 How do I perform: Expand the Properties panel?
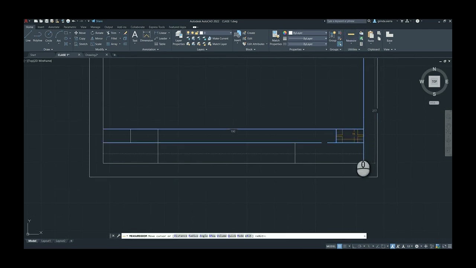coord(297,49)
